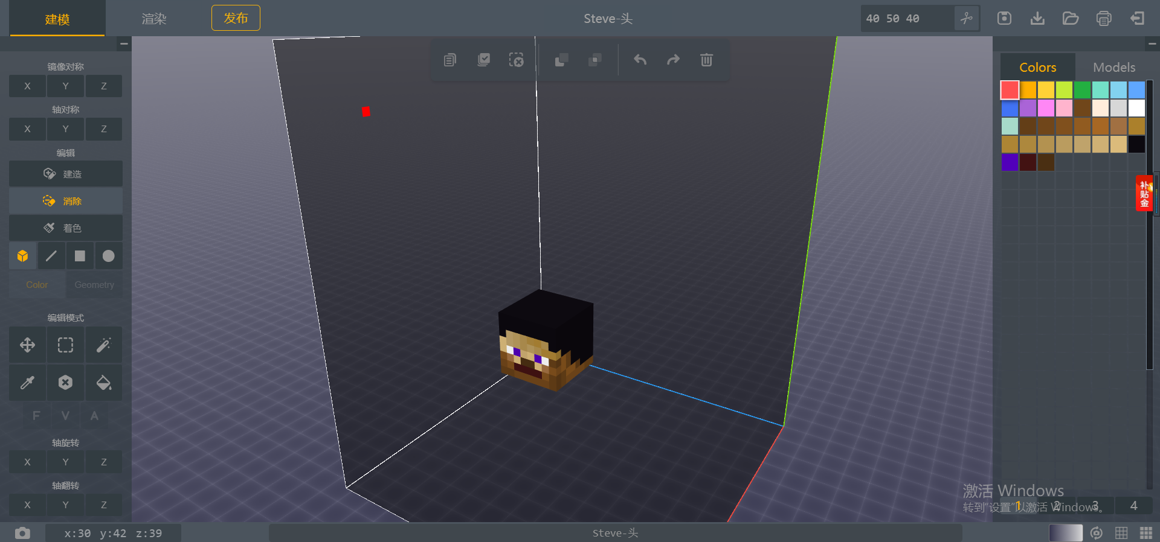Click the background gradient swatch in status bar
Screen dimensions: 1160x542
point(1066,533)
